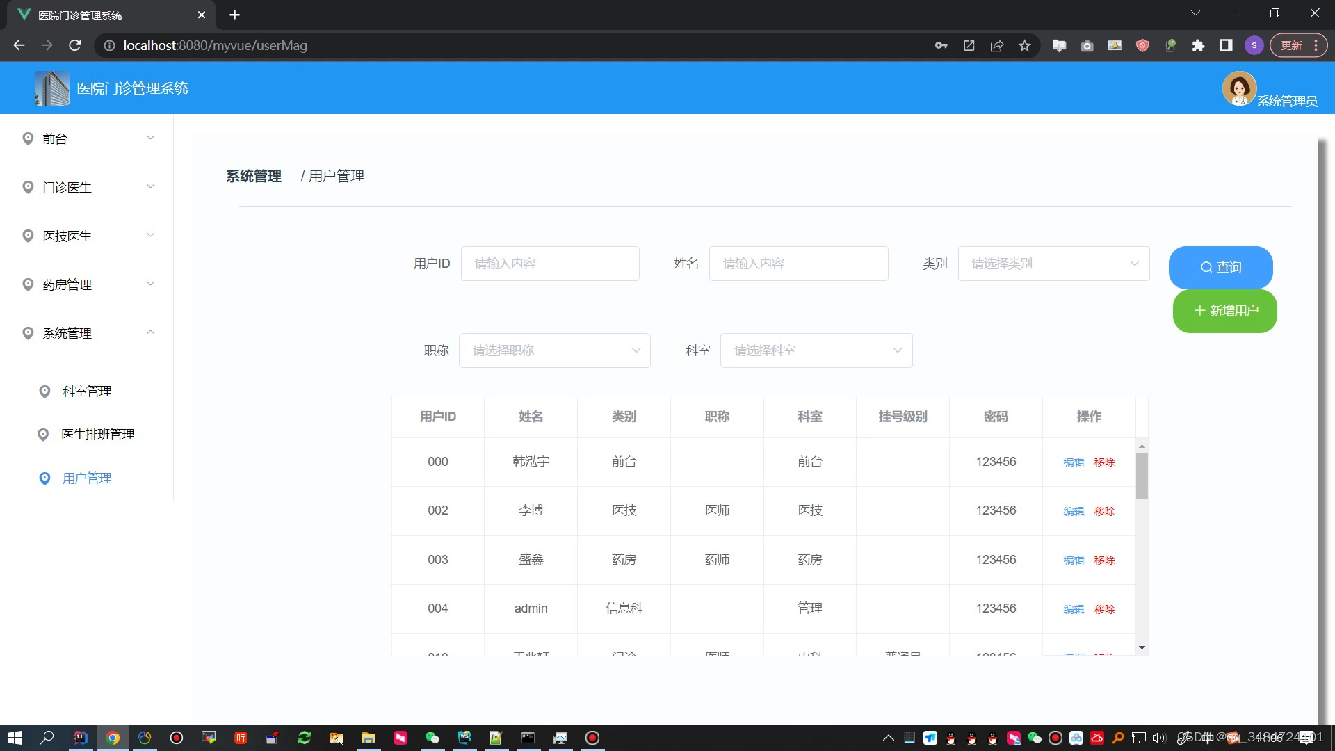This screenshot has height=751, width=1335.
Task: Click the 用户ID input field
Action: coord(549,264)
